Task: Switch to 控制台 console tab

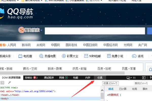Action: (x=28, y=78)
